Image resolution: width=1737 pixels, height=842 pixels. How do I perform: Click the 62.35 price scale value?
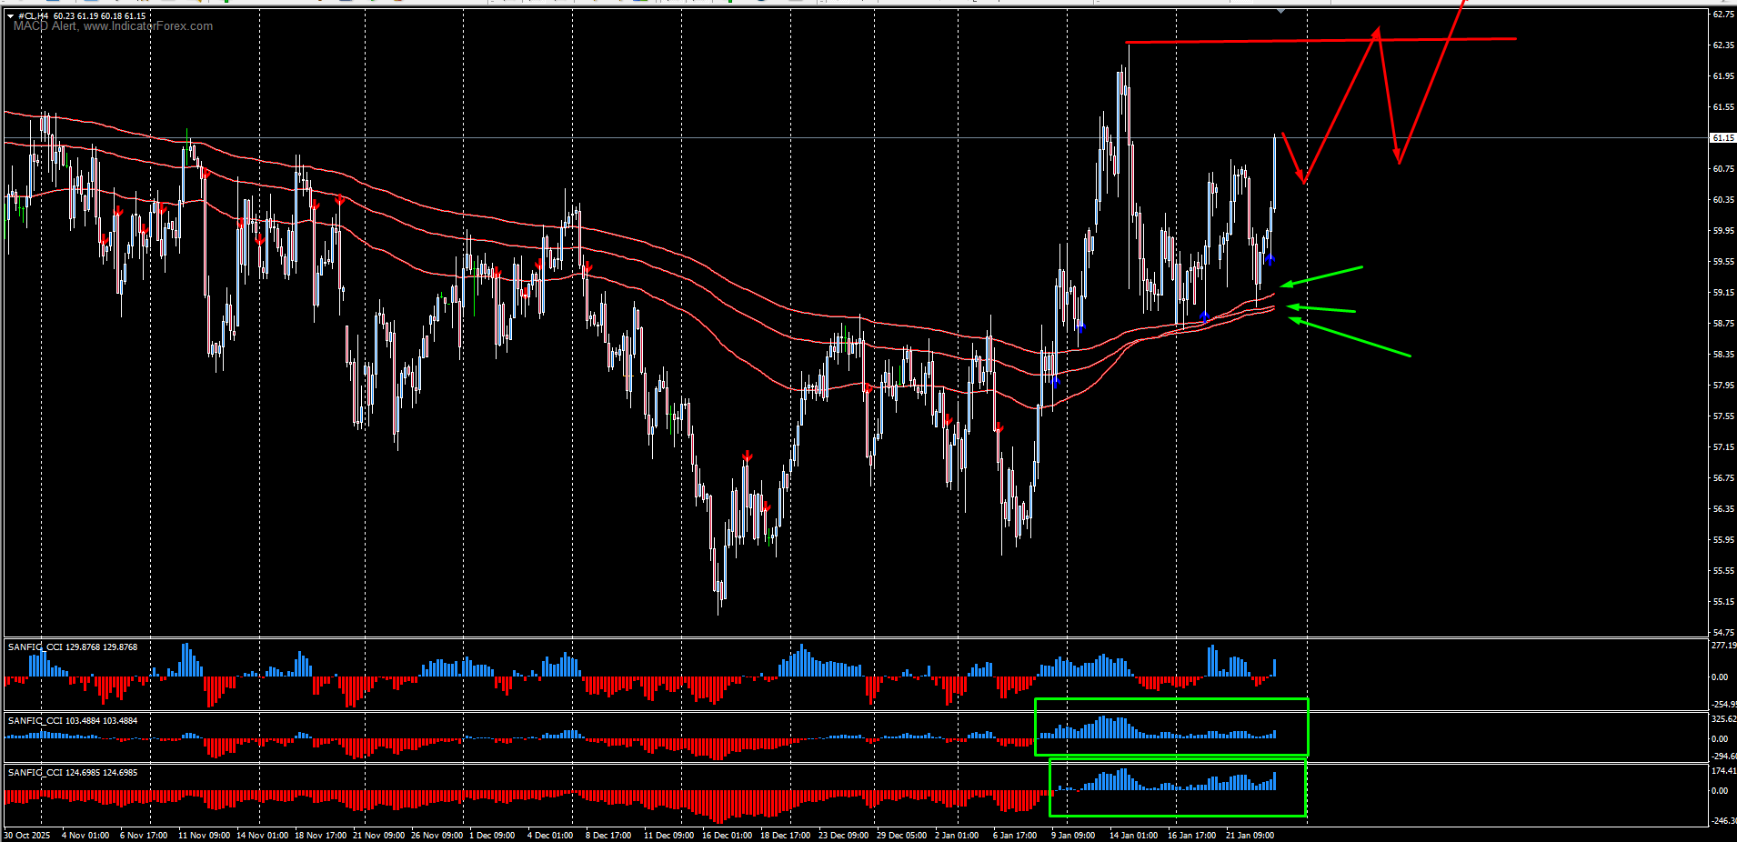1723,45
